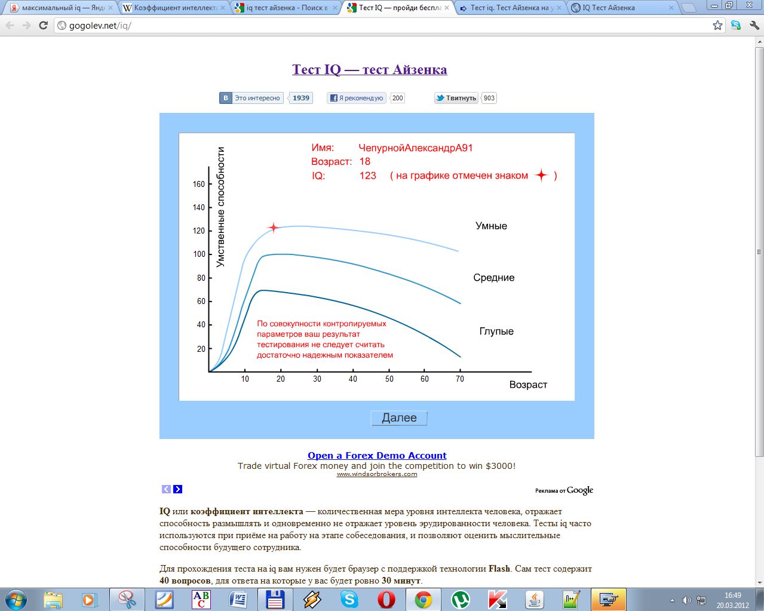Open Winamp from the taskbar
The height and width of the screenshot is (611, 764).
[312, 599]
